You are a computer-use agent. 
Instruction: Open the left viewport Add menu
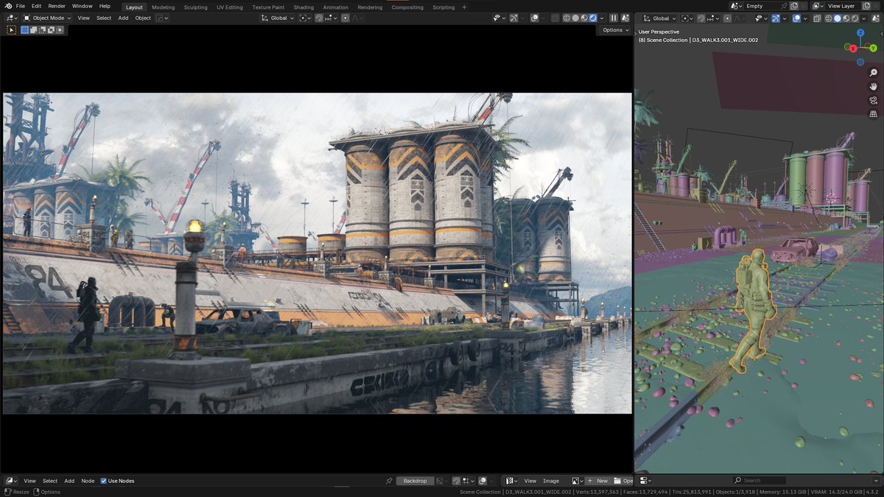(x=123, y=18)
